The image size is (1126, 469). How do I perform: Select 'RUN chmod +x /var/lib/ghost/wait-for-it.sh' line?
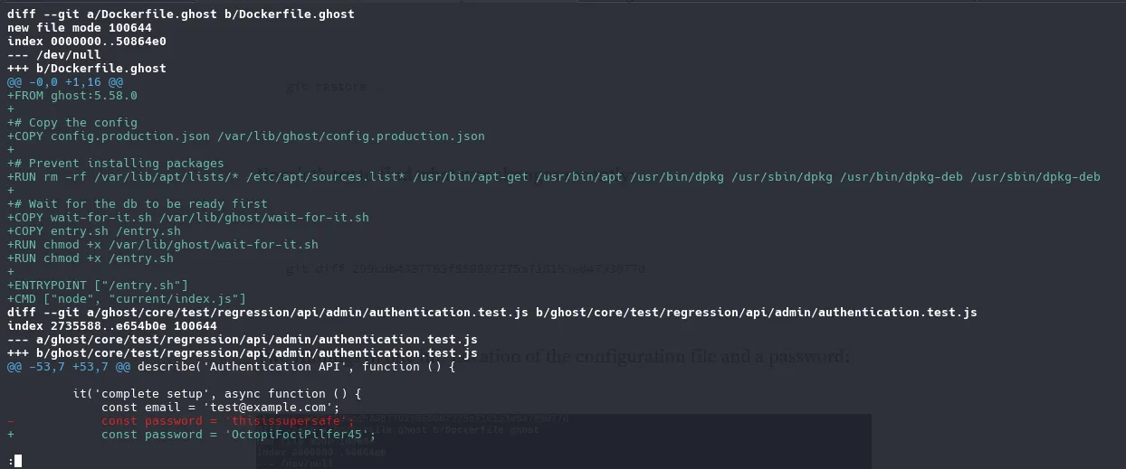point(163,245)
